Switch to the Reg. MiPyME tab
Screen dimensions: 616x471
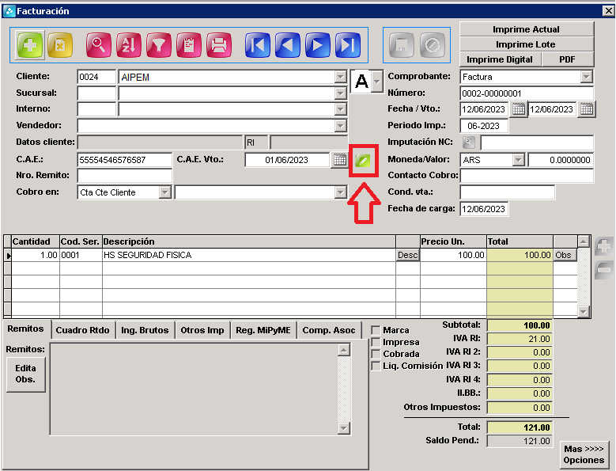(x=263, y=330)
